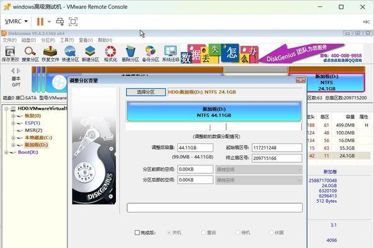Image resolution: width=374 pixels, height=248 pixels.
Task: Click the Save Changes (保存更改) toolbar icon
Action: (x=10, y=54)
